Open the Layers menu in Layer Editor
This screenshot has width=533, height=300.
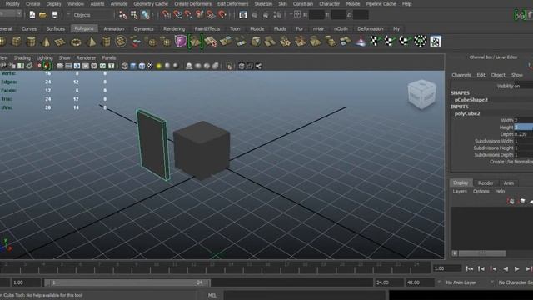pyautogui.click(x=460, y=192)
